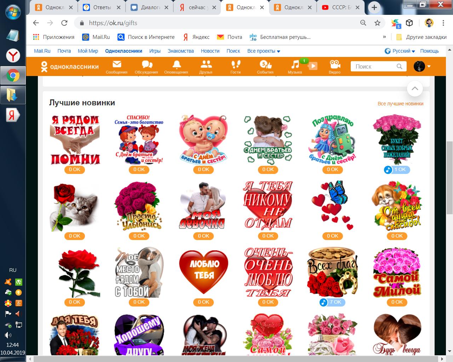The image size is (453, 362).
Task: Expand the Все проекты dropdown
Action: point(264,51)
